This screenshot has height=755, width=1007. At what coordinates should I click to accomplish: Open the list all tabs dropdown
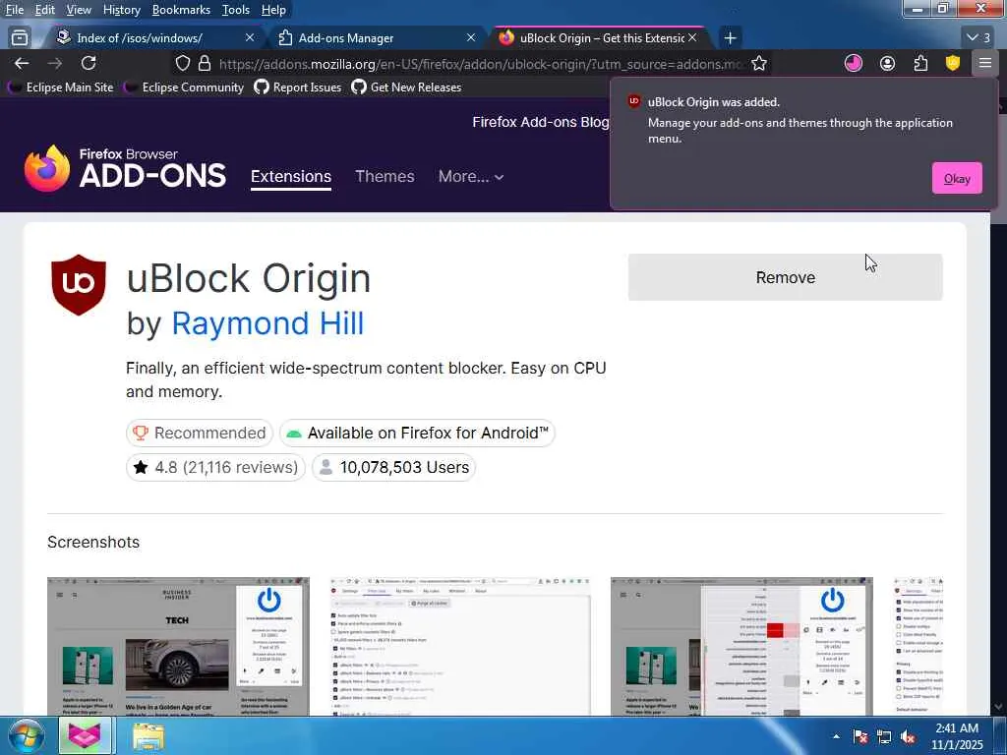coord(978,38)
